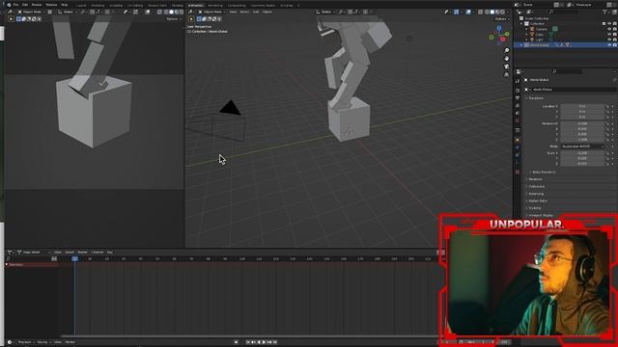Expand the Delta Transform panel

pyautogui.click(x=543, y=172)
